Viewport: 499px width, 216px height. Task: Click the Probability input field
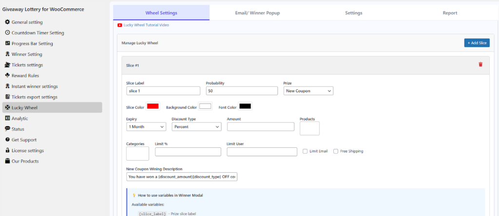(241, 91)
